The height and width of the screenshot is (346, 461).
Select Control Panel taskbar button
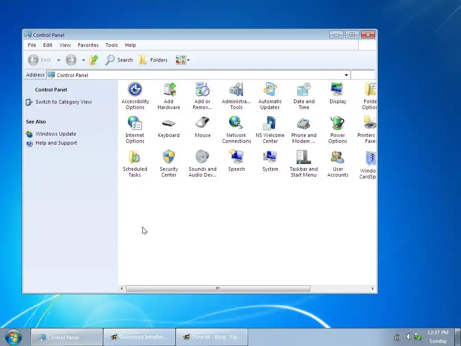[67, 337]
